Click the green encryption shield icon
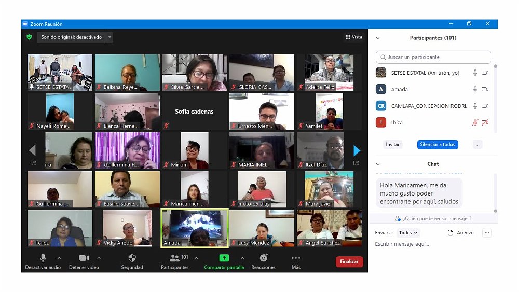 click(30, 37)
